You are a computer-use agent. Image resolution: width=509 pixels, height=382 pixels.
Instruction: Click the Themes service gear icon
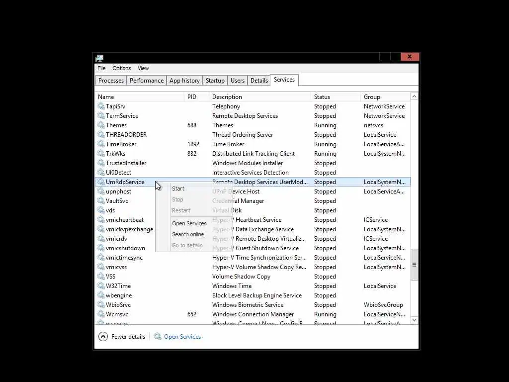[x=101, y=125]
